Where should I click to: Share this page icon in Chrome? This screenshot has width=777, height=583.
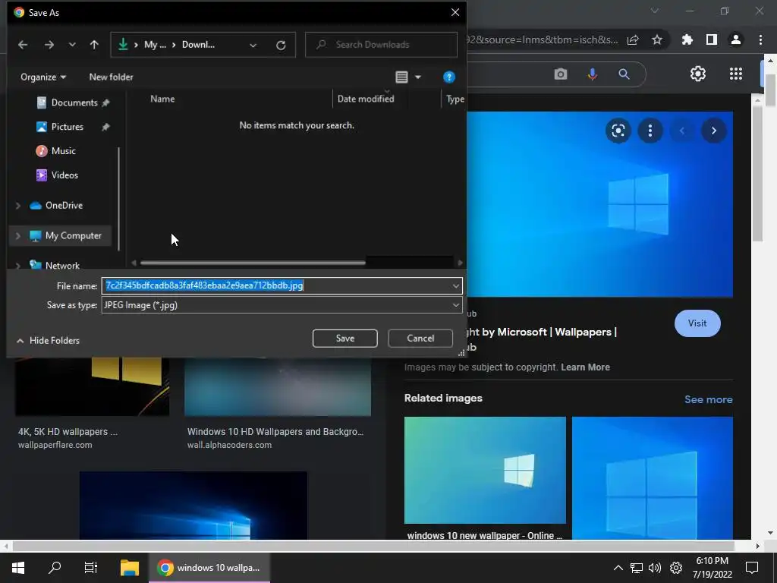pos(633,39)
